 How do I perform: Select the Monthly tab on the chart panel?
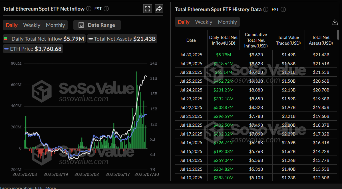tap(55, 25)
